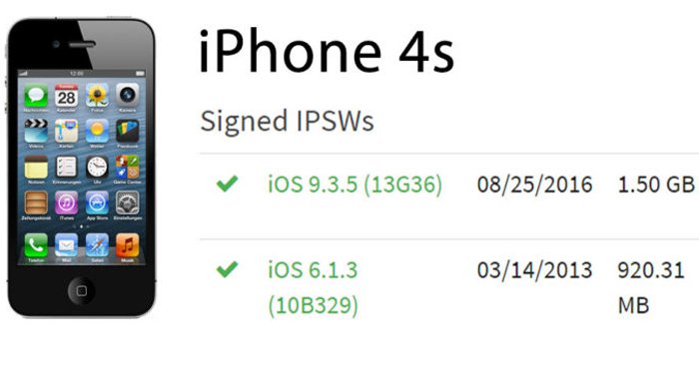Tap the Maps app icon

click(x=67, y=131)
